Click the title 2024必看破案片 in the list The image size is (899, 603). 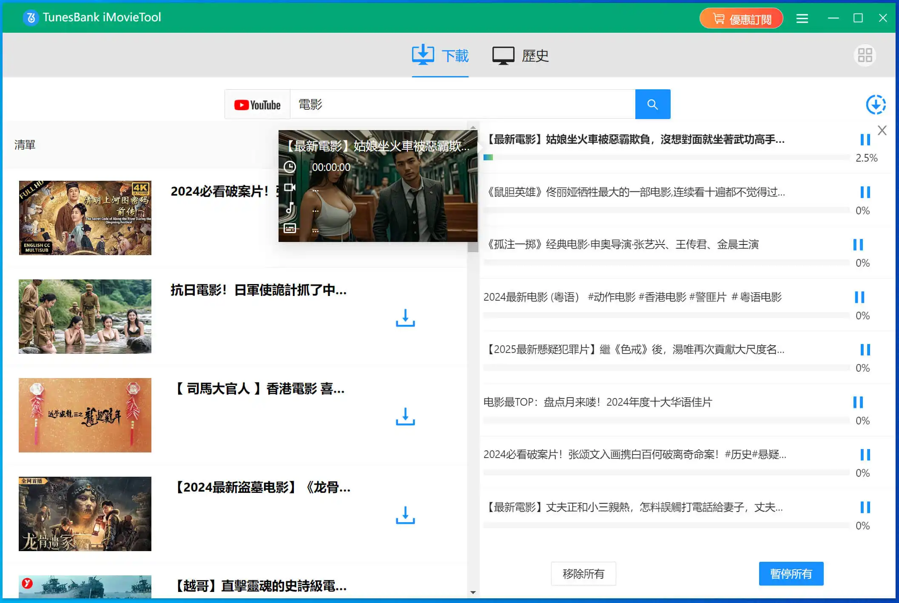coord(224,191)
